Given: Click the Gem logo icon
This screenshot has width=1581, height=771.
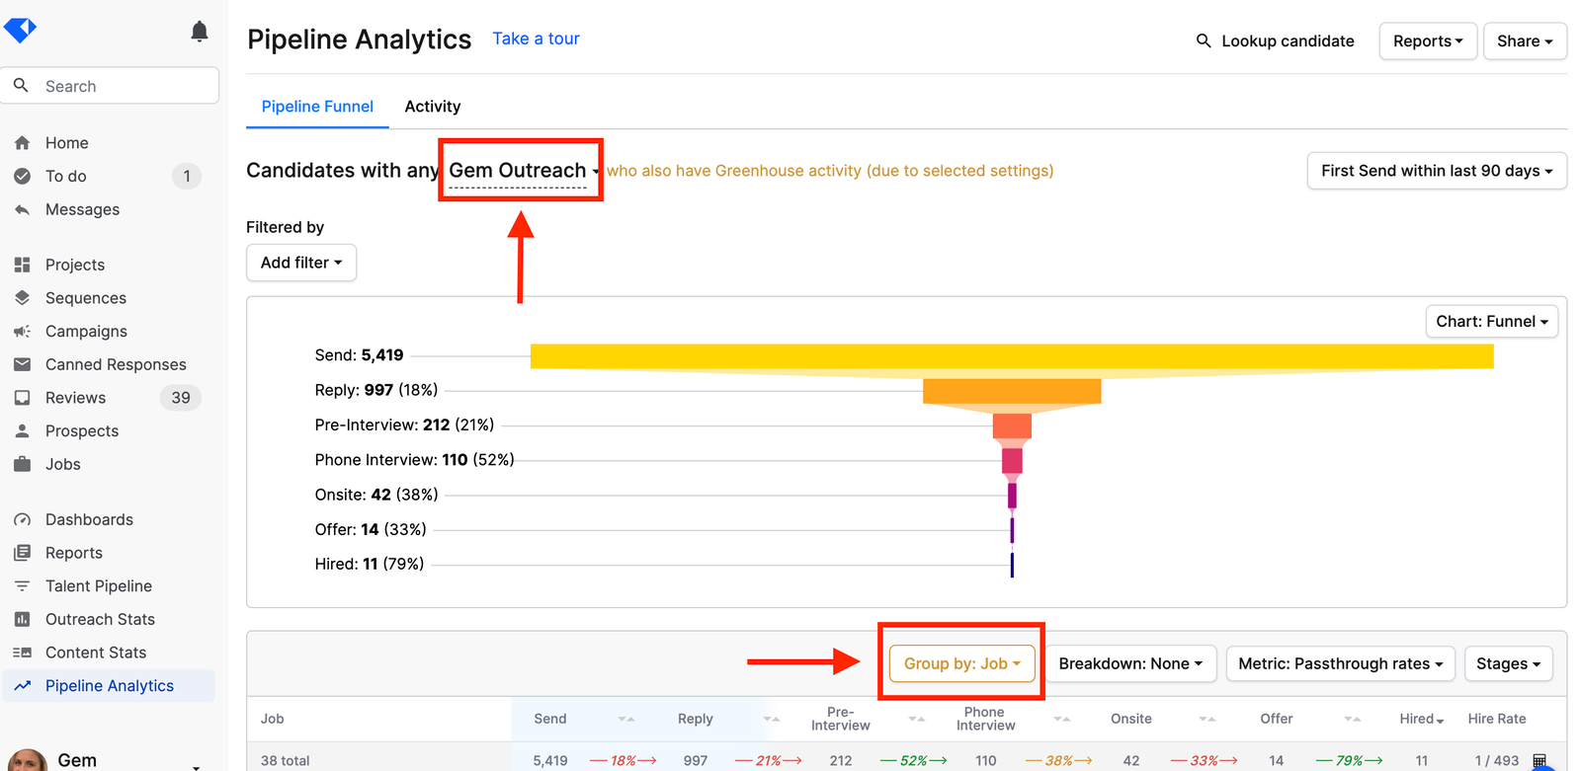Looking at the screenshot, I should pyautogui.click(x=20, y=30).
